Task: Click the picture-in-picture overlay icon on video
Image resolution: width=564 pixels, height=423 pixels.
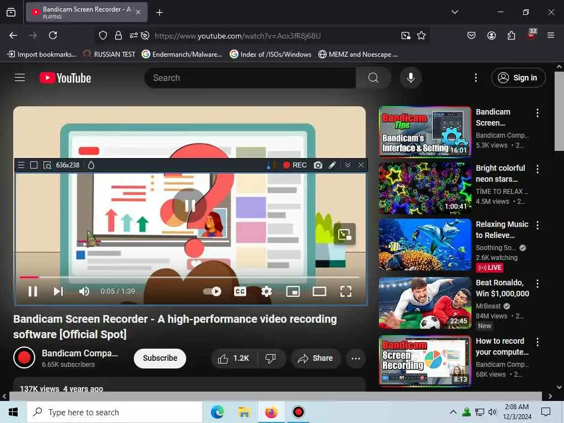Action: click(345, 235)
